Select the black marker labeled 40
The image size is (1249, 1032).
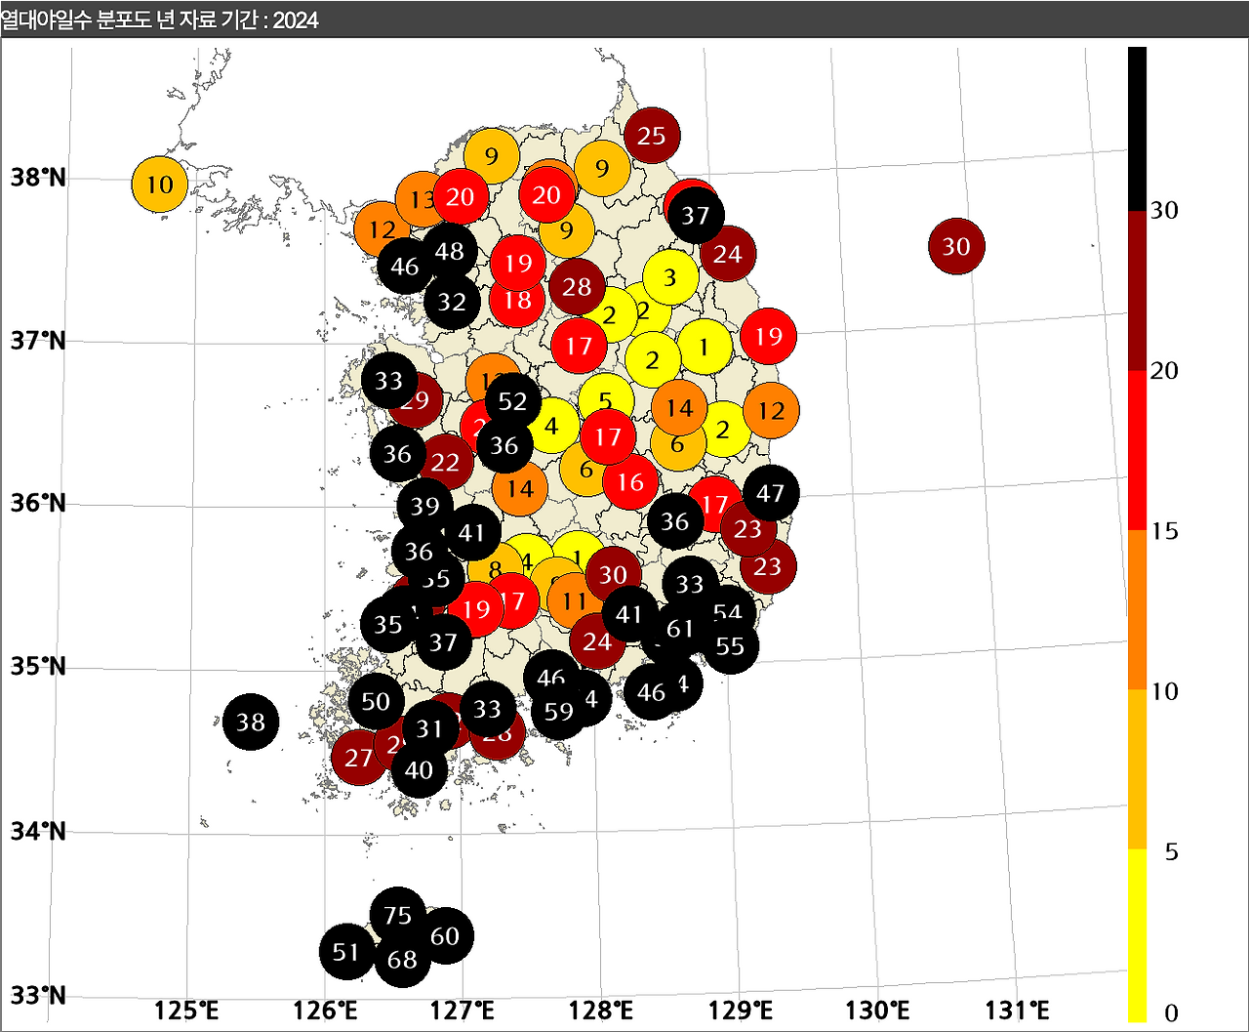tap(420, 770)
